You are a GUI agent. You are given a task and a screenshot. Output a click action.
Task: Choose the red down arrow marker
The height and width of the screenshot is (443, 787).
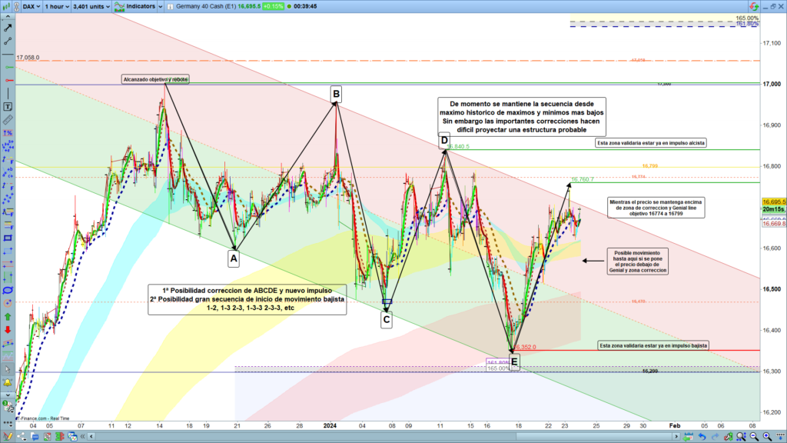coord(8,329)
